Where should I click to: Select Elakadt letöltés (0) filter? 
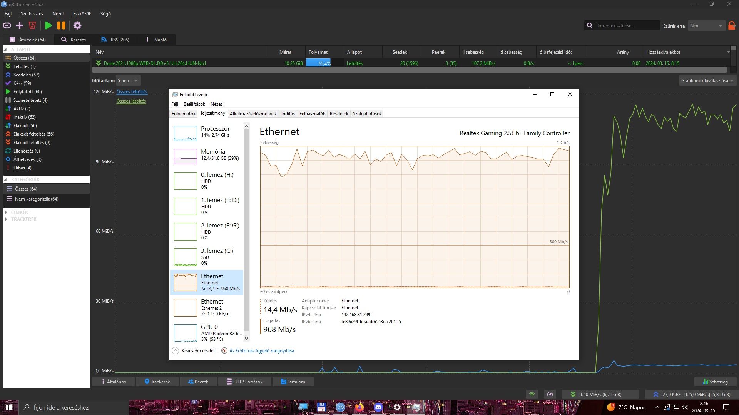point(46,143)
